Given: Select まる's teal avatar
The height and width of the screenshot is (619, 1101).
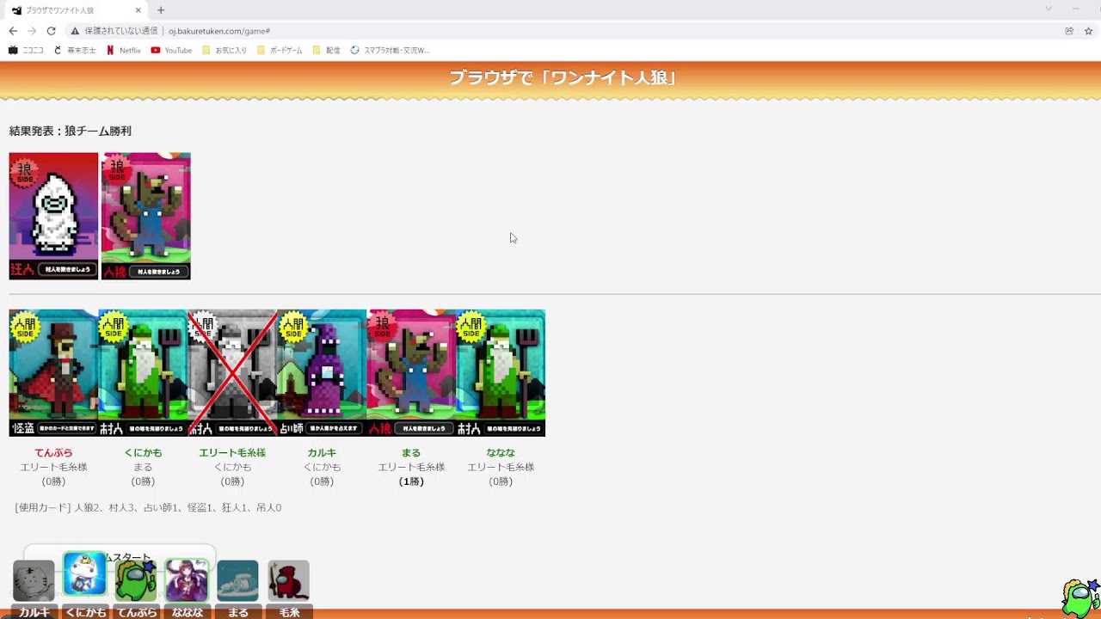Looking at the screenshot, I should coord(237,581).
